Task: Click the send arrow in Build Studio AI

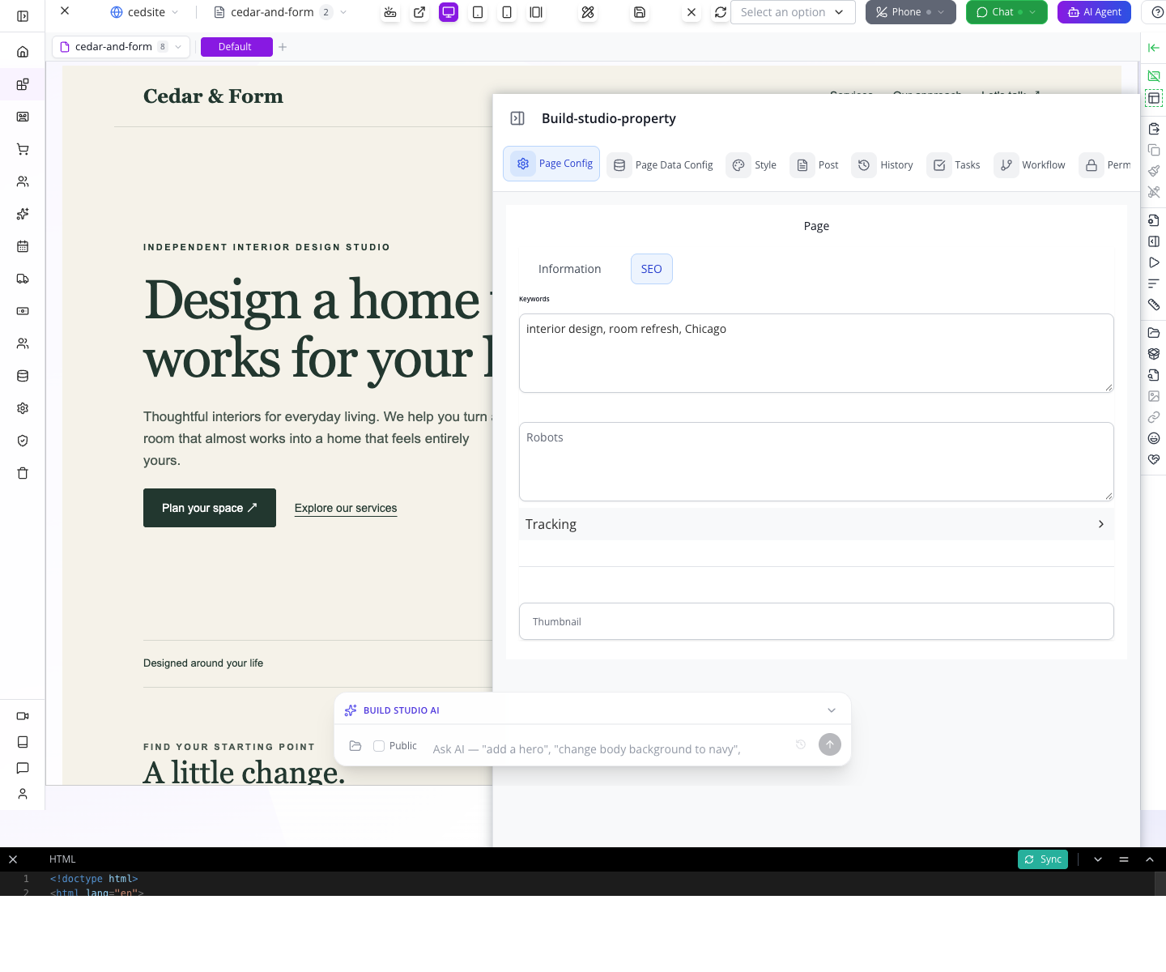Action: click(x=830, y=744)
